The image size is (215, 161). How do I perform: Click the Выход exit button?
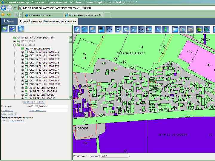pyautogui.click(x=8, y=21)
